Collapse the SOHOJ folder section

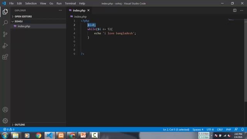click(38, 22)
